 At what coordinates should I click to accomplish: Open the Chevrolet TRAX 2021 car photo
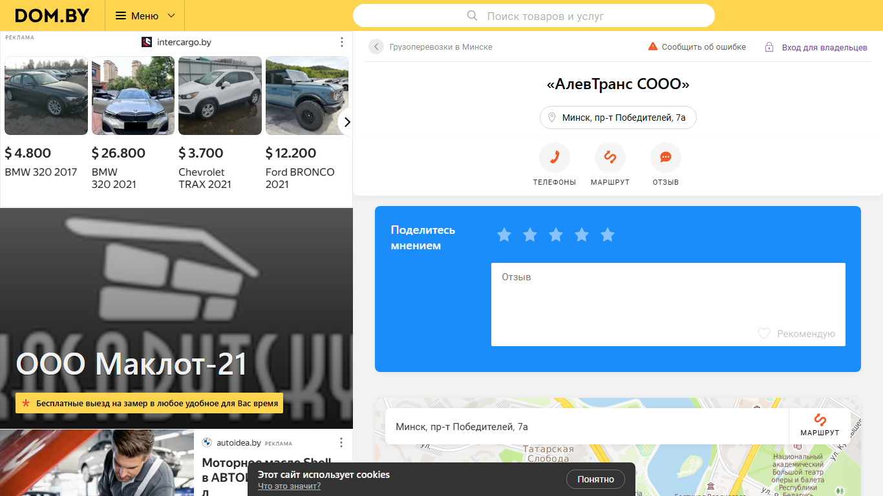pos(220,96)
